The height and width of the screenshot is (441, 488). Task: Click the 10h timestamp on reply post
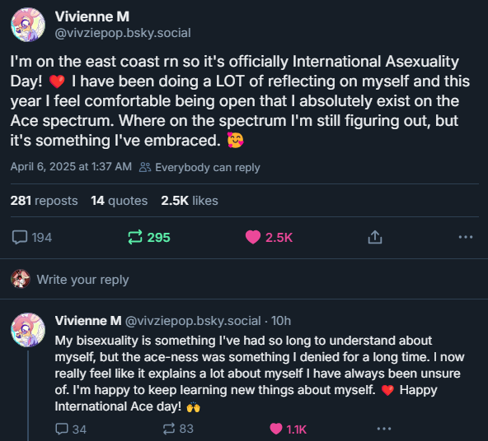(281, 321)
